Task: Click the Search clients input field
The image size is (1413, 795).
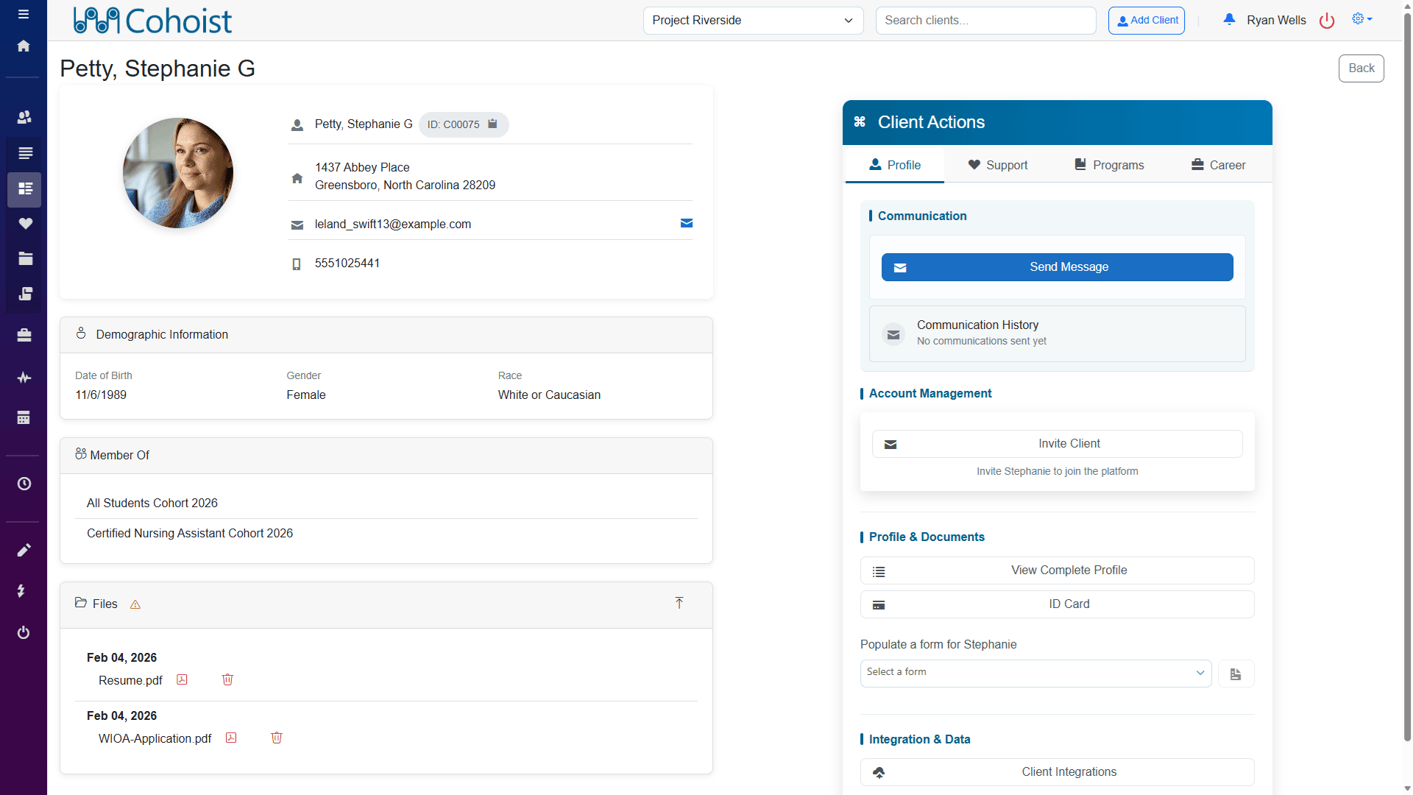Action: pos(985,21)
